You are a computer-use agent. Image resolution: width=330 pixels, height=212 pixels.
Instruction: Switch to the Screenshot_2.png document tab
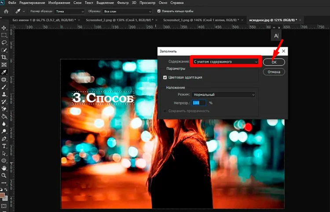(x=119, y=20)
